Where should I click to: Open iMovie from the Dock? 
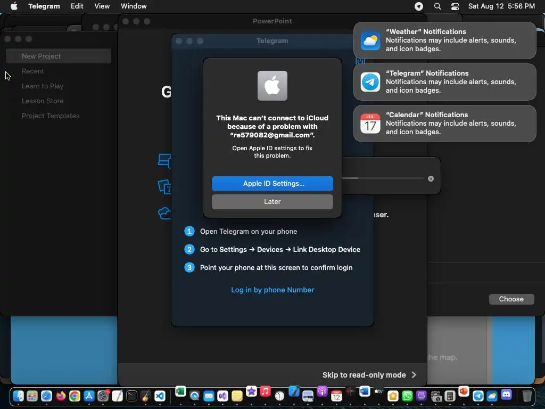(x=251, y=391)
